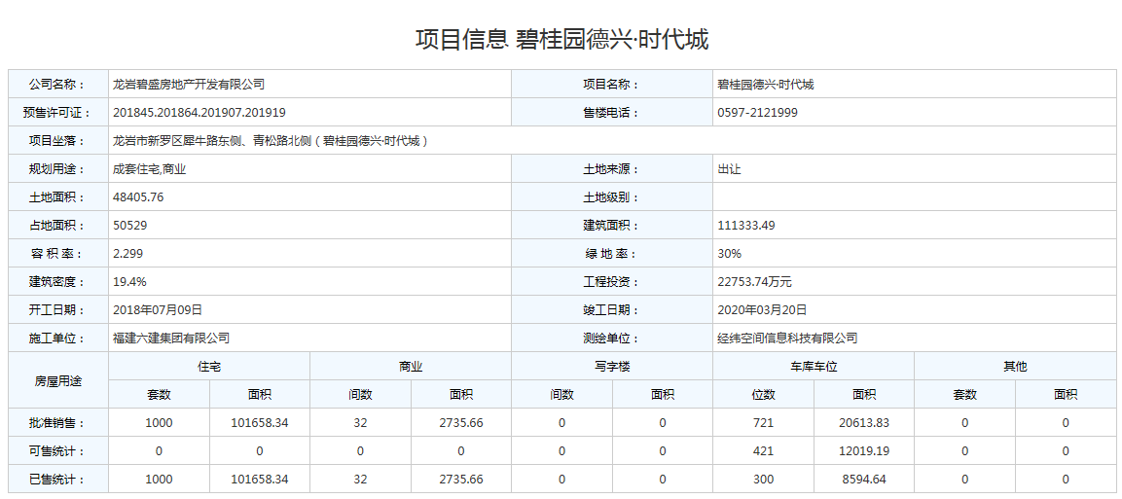Select approved residential area 101658.34 in 批准销售 row
Screen dimensions: 1122x499
coord(260,422)
